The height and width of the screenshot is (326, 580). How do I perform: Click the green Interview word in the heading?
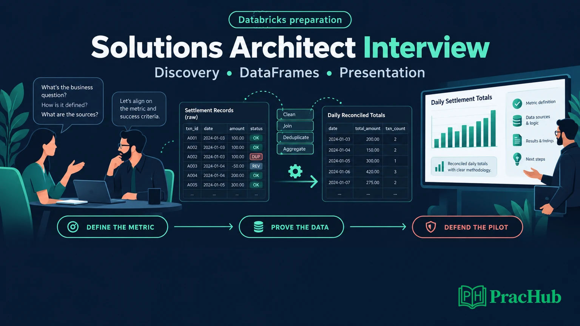coord(426,47)
